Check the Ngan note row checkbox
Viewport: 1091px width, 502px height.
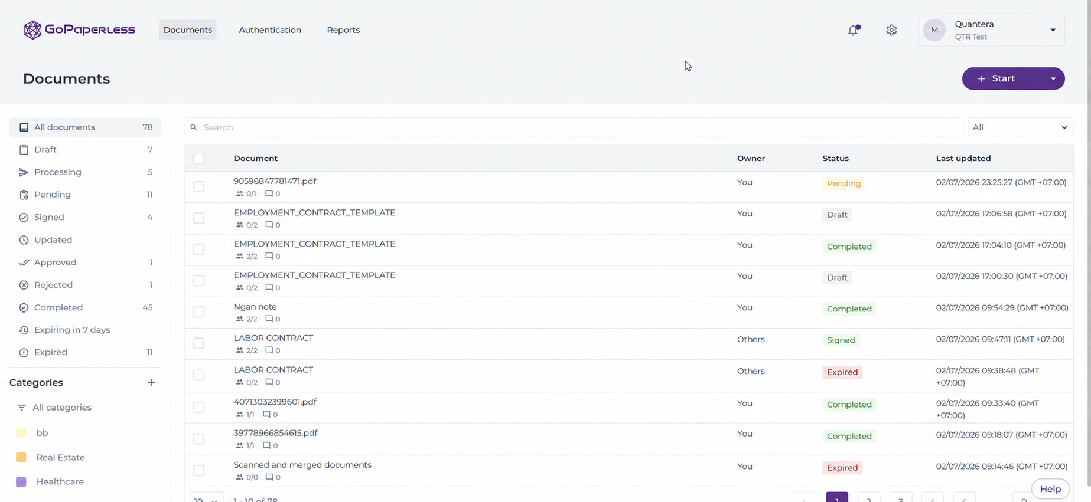click(199, 312)
